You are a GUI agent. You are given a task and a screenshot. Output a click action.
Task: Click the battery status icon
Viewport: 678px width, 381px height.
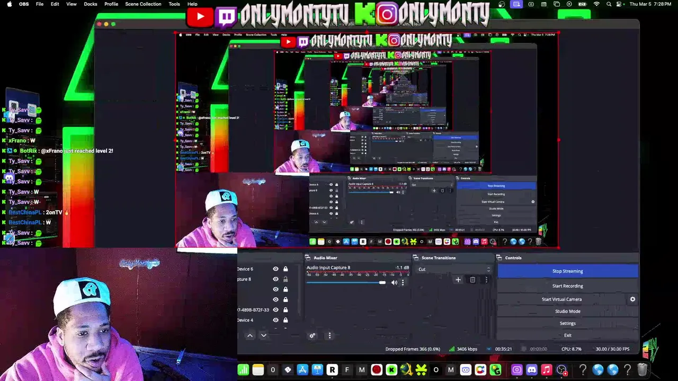(x=582, y=4)
